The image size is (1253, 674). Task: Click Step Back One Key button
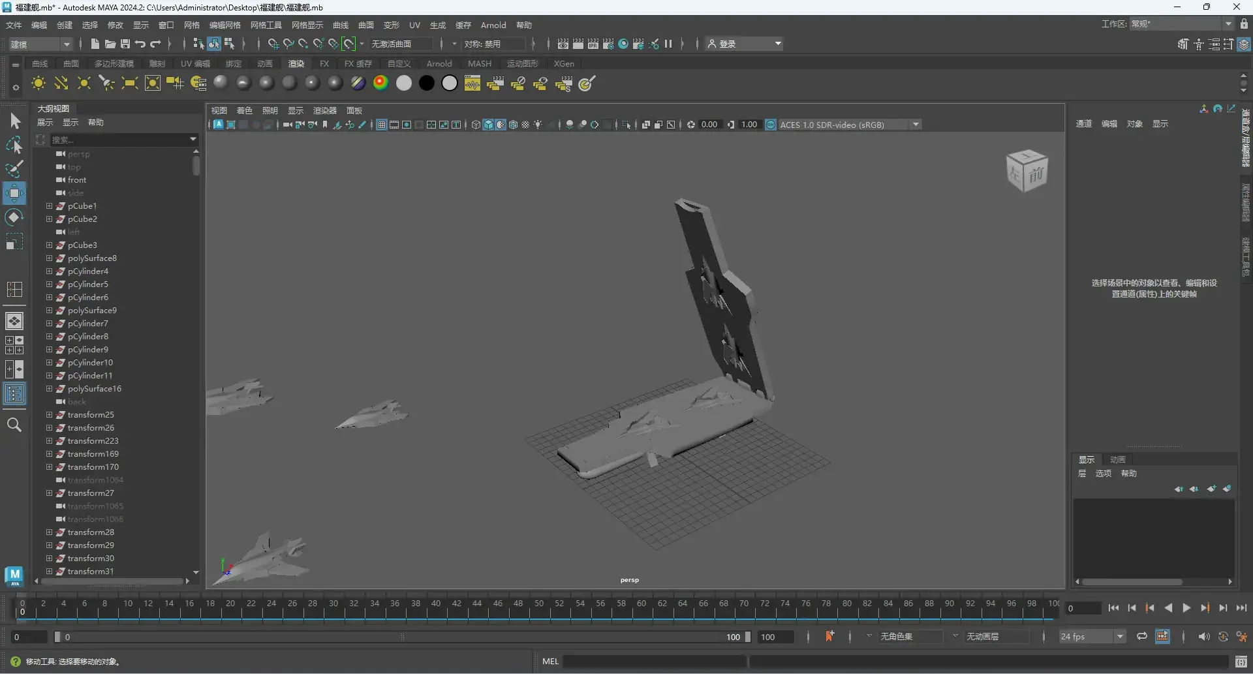1150,607
